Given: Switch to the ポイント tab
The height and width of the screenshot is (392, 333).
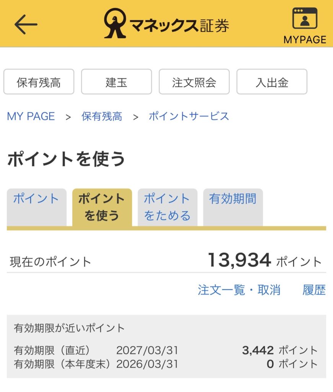Looking at the screenshot, I should 36,207.
